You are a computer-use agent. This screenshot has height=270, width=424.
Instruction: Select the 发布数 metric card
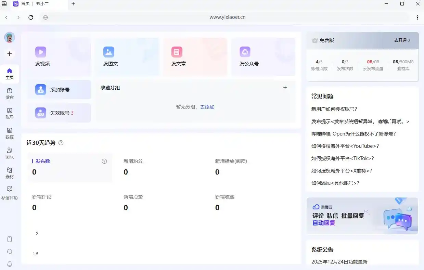70,167
